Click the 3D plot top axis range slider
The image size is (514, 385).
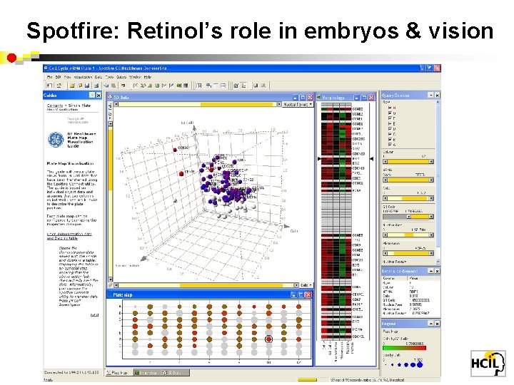point(198,104)
